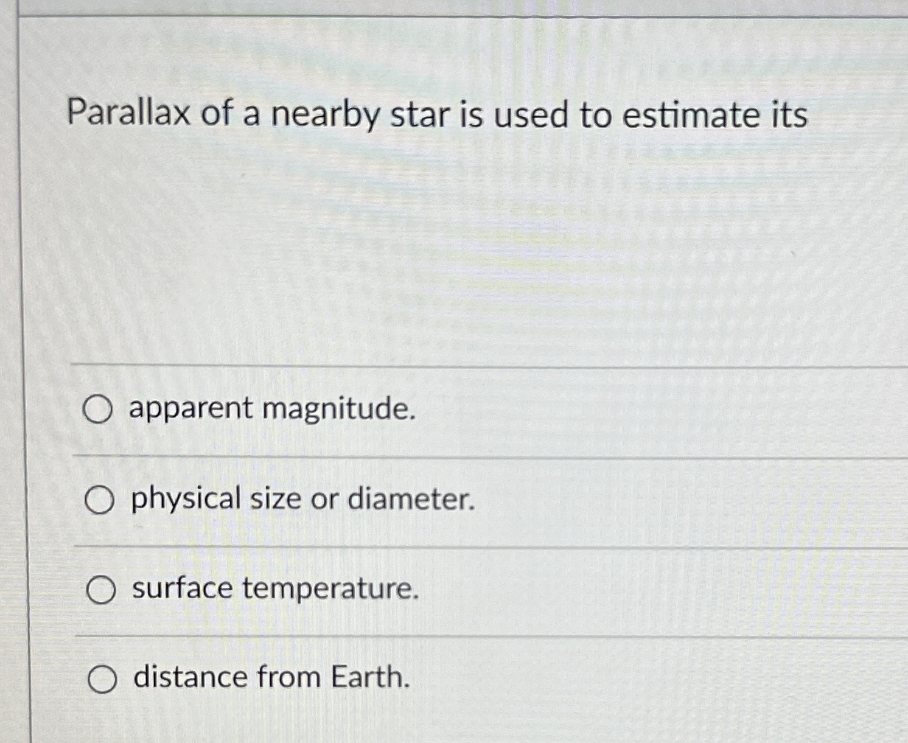Click the parallax question title text

(438, 116)
